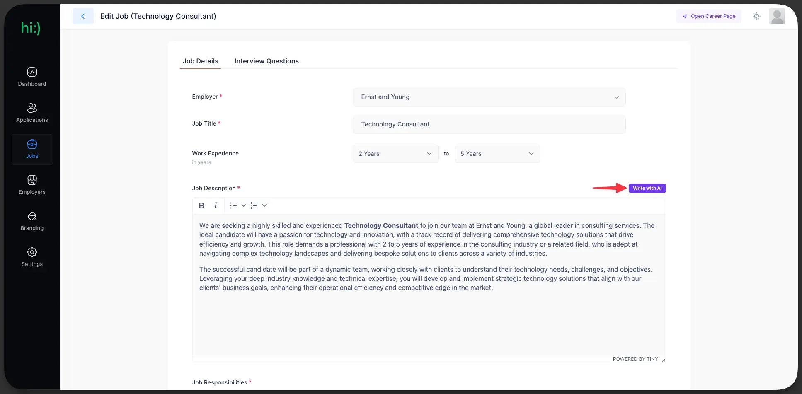
Task: Toggle bold formatting in editor
Action: tap(201, 205)
